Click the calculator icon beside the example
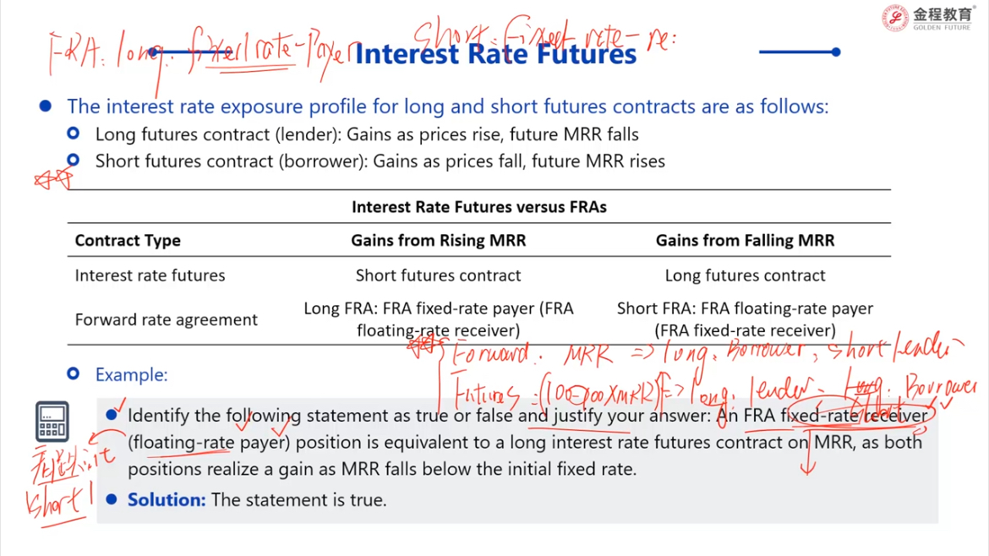This screenshot has height=556, width=989. (52, 421)
